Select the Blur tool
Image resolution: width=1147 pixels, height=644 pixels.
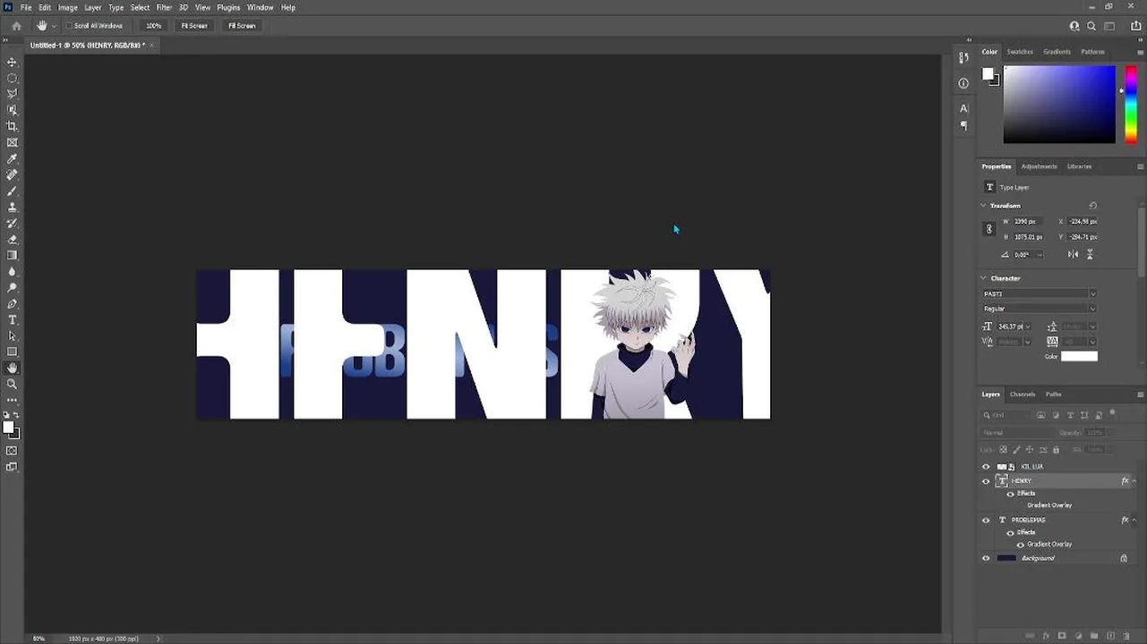[x=13, y=272]
